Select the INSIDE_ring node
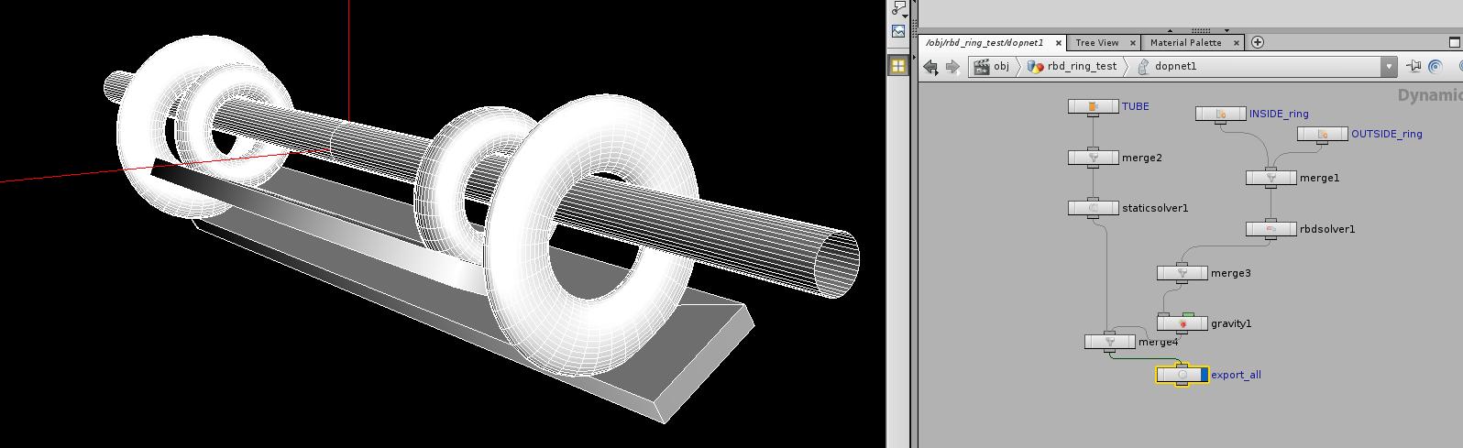 pos(1221,115)
